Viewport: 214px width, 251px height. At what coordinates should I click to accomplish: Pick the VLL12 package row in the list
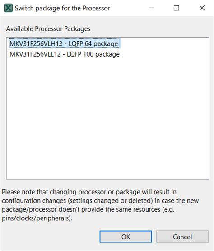[x=65, y=54]
